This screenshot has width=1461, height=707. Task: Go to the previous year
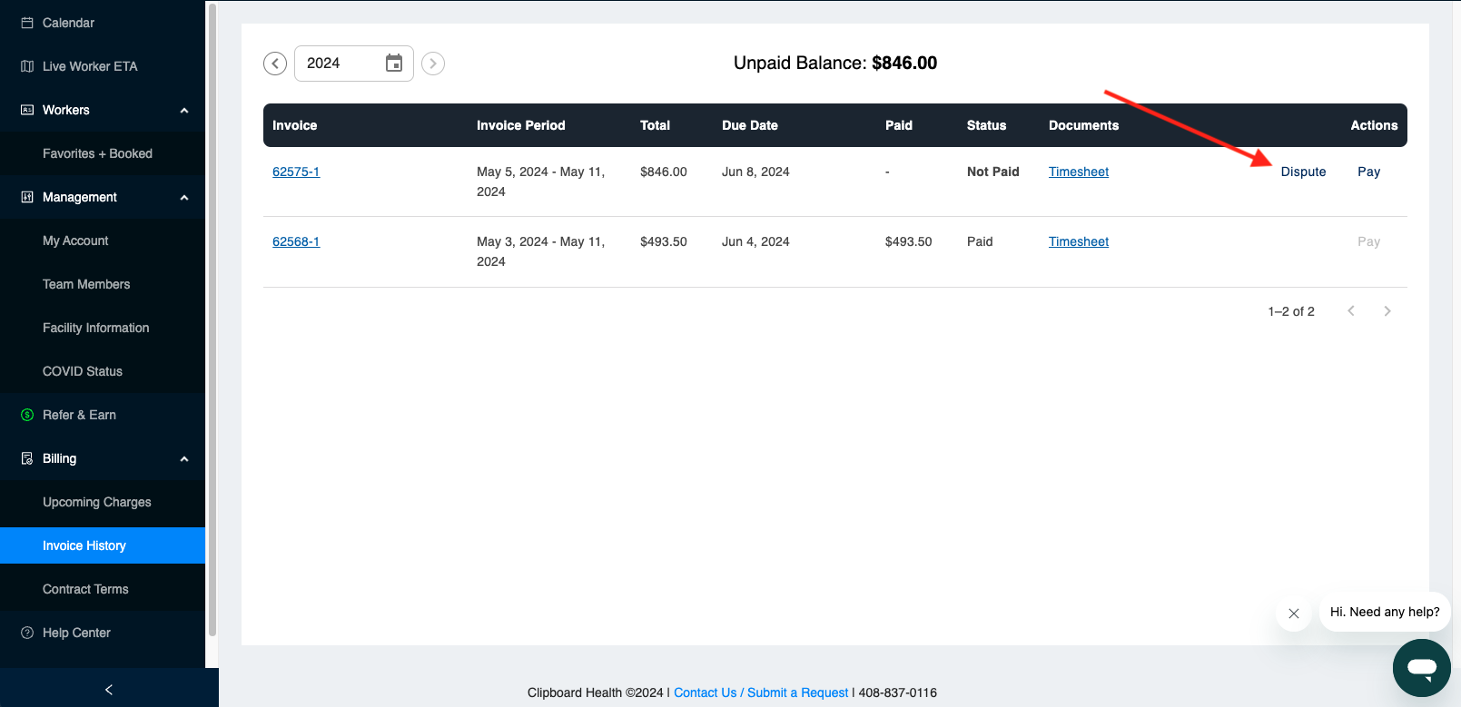(x=275, y=64)
